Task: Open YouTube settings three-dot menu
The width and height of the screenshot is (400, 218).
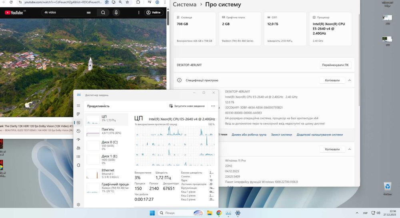Action: coord(139,12)
